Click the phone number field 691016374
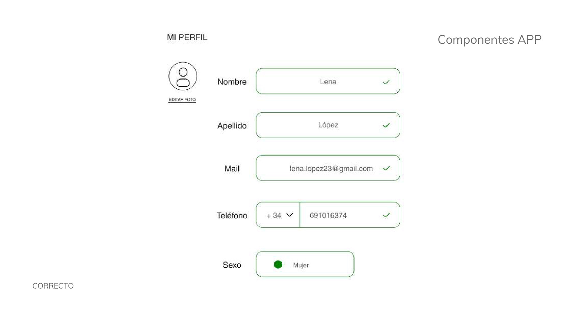 (x=350, y=215)
